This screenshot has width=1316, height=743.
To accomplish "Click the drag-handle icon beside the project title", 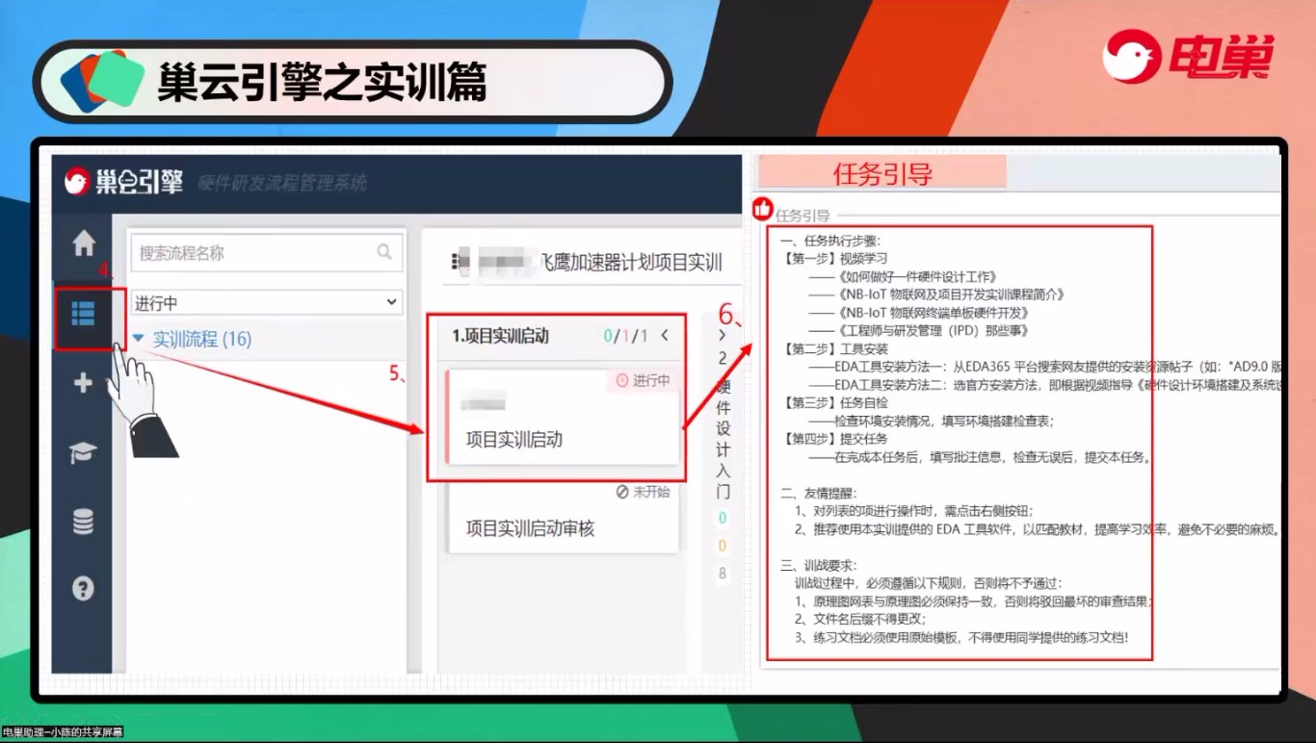I will (x=463, y=263).
